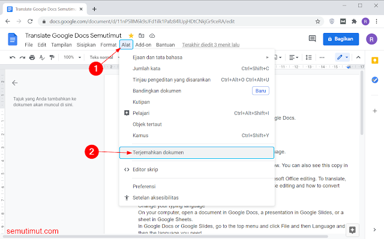384x239 pixels.
Task: Choose Terjemahkan dokumen
Action: tap(197, 153)
